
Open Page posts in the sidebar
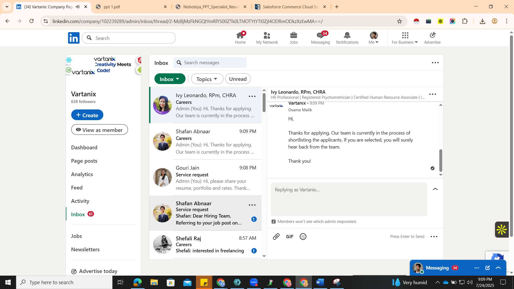pos(84,161)
